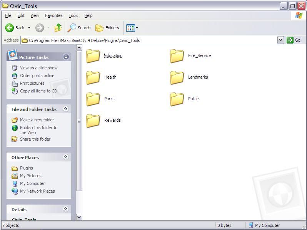Click Make a new folder link

[37, 120]
